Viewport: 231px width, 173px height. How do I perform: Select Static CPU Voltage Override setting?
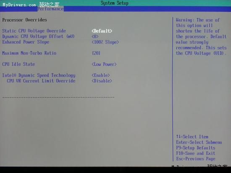click(34, 31)
